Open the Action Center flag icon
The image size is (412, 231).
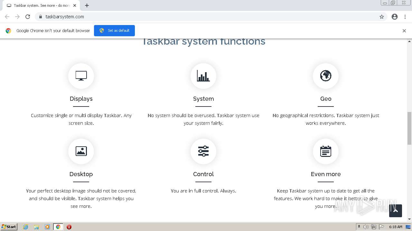[x=381, y=227]
